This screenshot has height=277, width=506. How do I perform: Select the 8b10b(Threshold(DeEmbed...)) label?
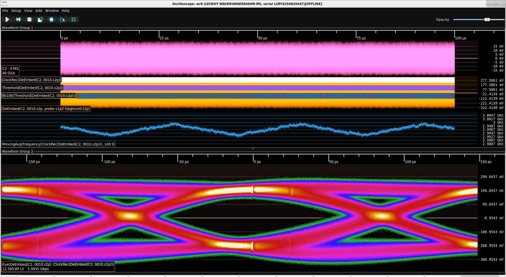(x=39, y=96)
